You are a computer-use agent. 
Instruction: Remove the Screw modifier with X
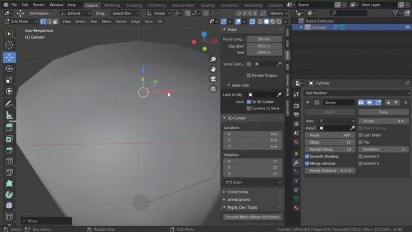coord(406,102)
